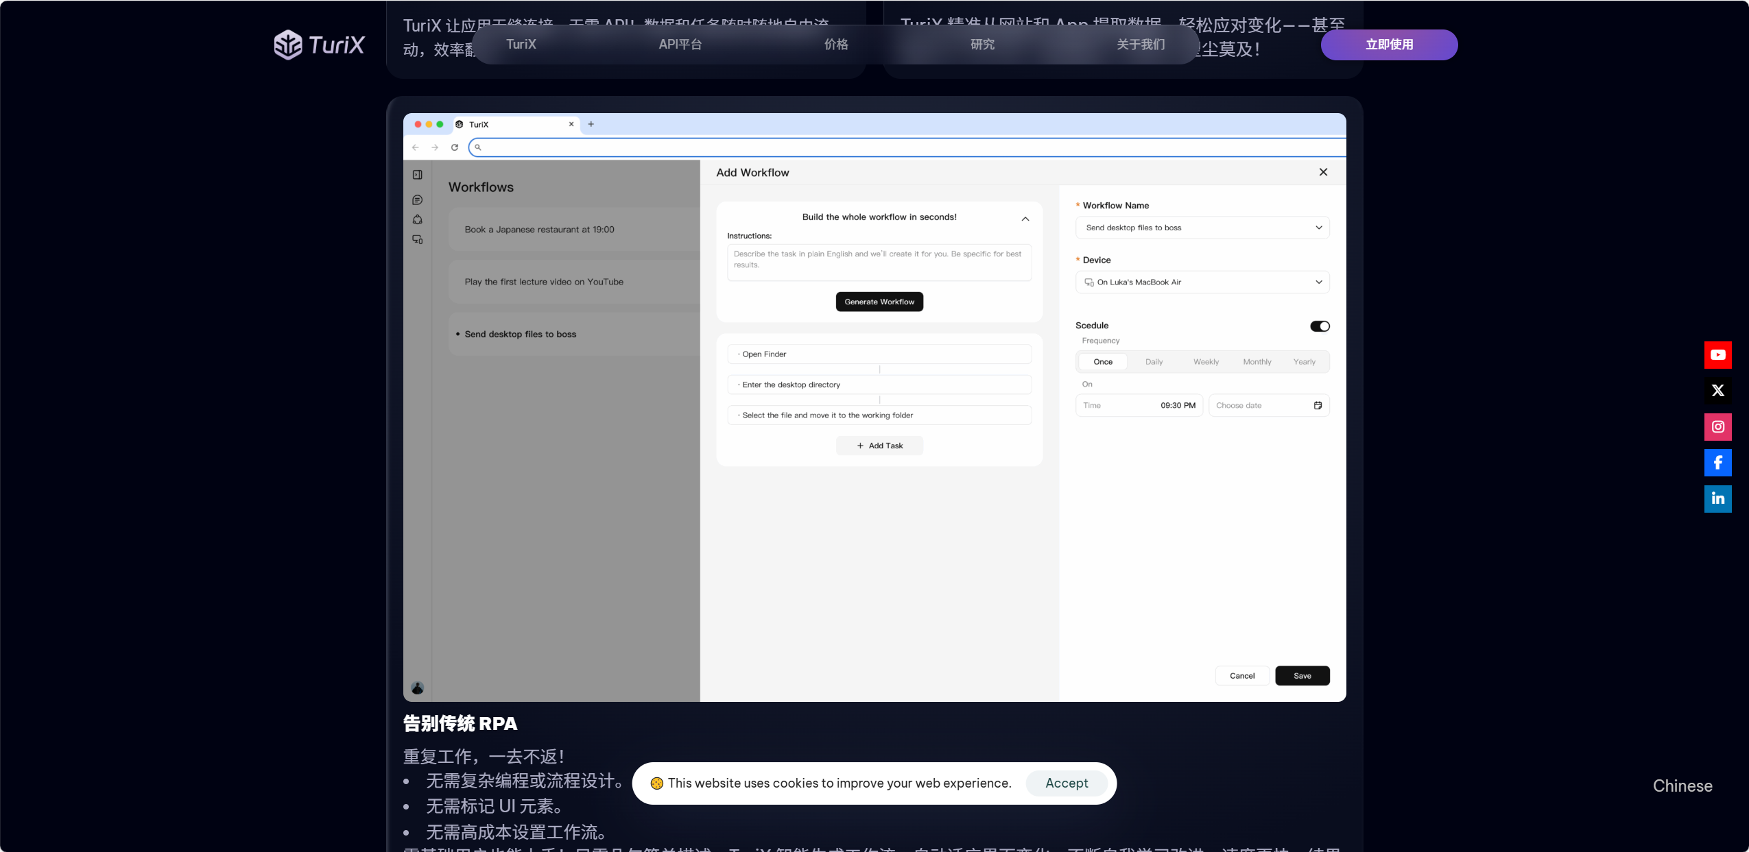Viewport: 1749px width, 852px height.
Task: Open the X (Twitter) social link
Action: pos(1717,391)
